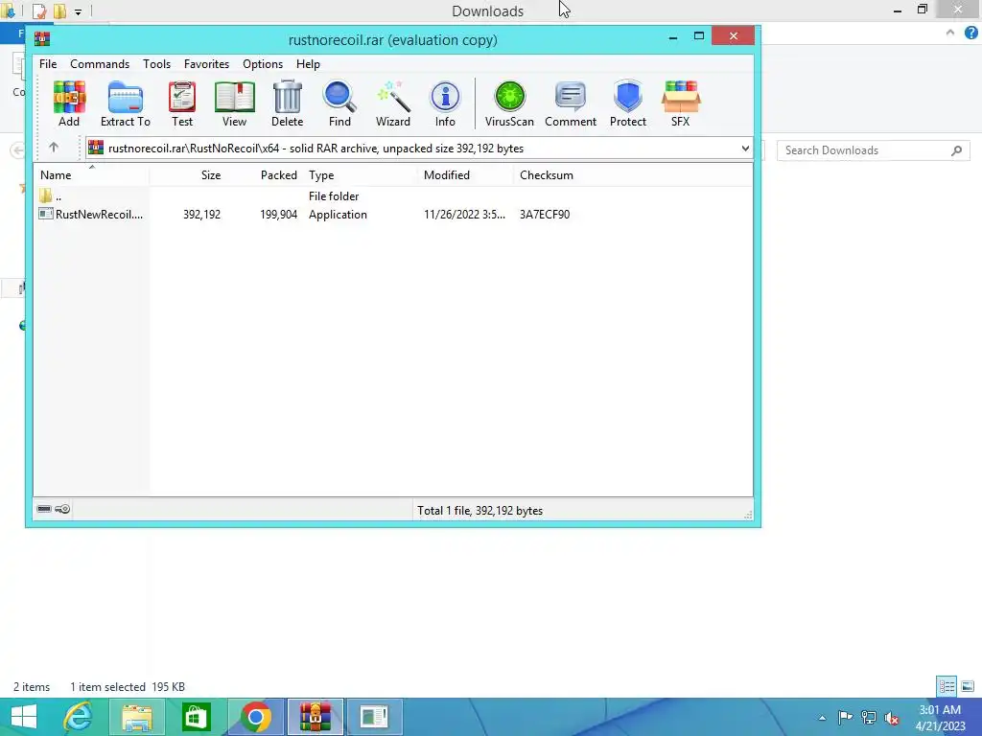Image resolution: width=982 pixels, height=736 pixels.
Task: Click the muted volume tray icon
Action: [891, 718]
